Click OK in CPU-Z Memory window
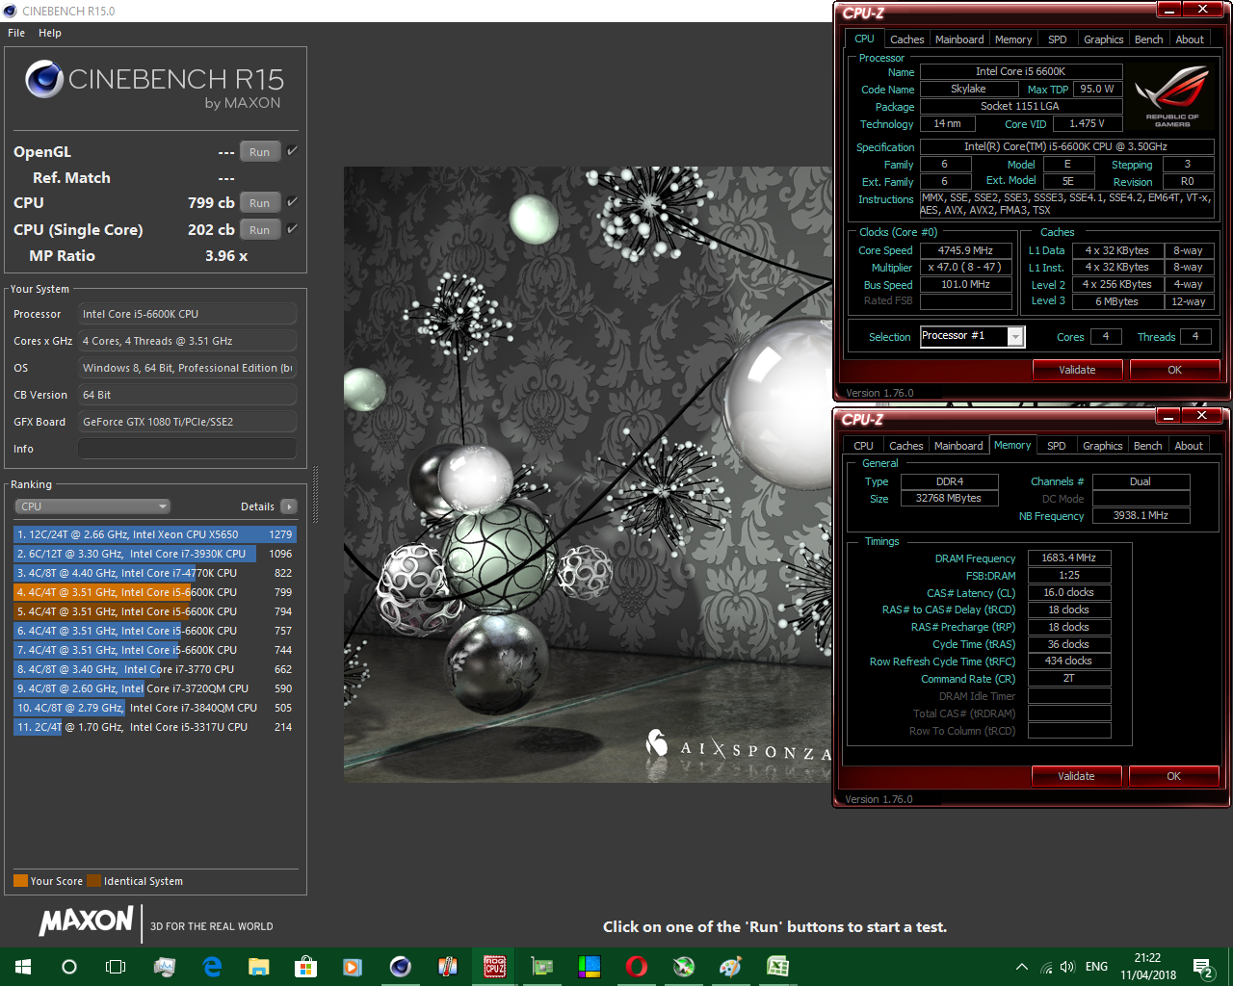 pyautogui.click(x=1173, y=776)
